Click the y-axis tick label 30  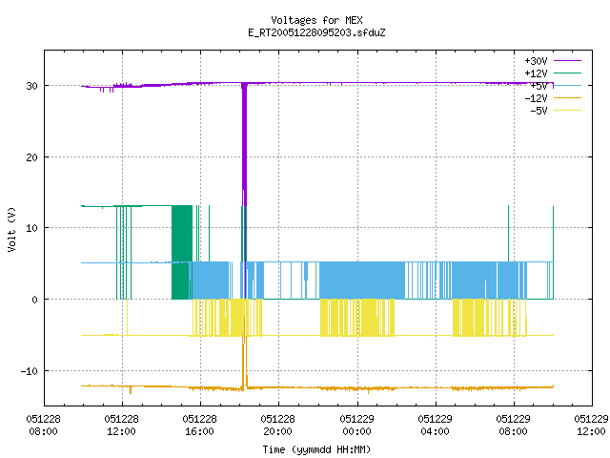[x=31, y=86]
